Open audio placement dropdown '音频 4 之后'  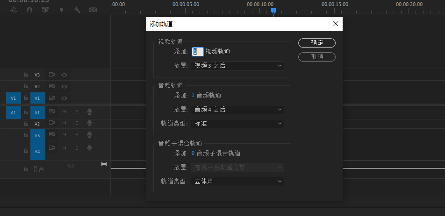coord(237,110)
